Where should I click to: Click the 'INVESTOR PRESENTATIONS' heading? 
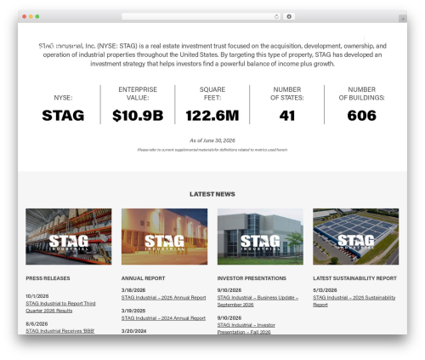(x=252, y=278)
